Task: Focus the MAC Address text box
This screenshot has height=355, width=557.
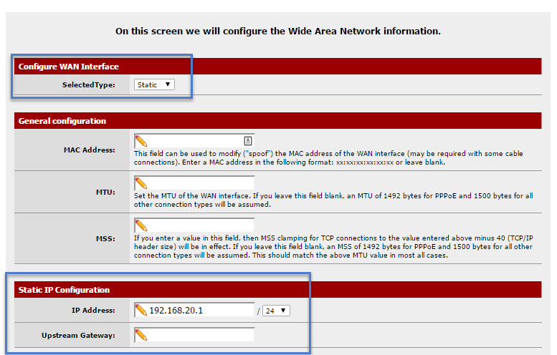Action: coord(194,141)
